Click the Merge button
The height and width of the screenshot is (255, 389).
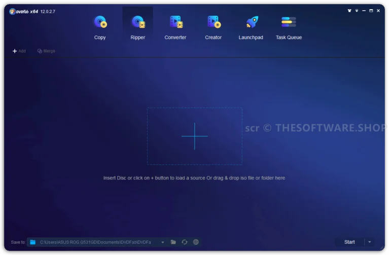(46, 51)
